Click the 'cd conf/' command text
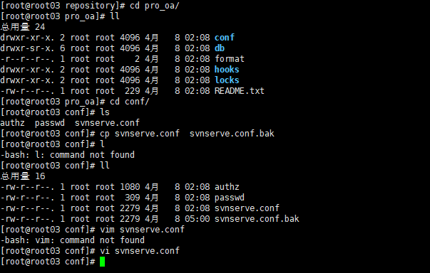Image resolution: width=430 pixels, height=273 pixels. 130,102
